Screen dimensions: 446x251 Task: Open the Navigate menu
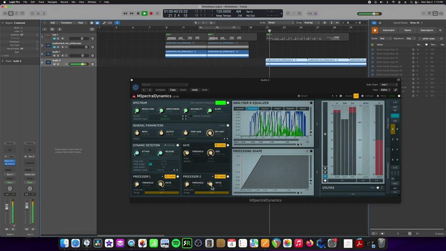point(52,2)
